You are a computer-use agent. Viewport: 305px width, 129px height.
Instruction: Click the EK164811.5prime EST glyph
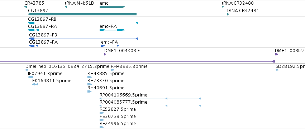click(x=35, y=84)
